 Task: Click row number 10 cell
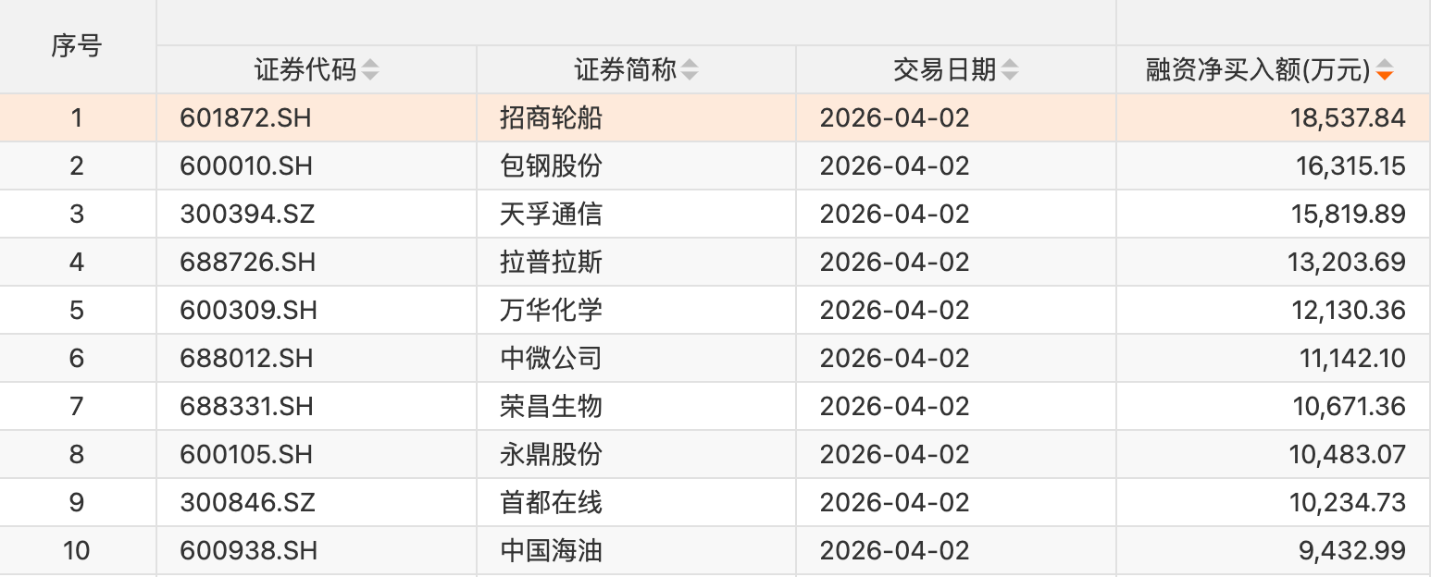pos(77,551)
